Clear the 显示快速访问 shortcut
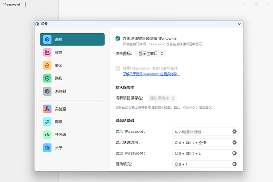Screen dimensions: 273x182 click(x=234, y=142)
